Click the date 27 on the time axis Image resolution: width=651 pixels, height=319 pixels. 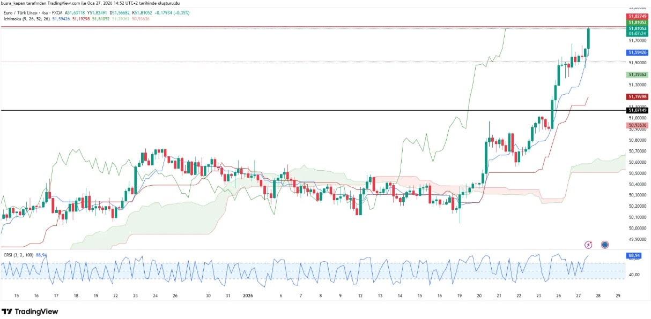[579, 295]
